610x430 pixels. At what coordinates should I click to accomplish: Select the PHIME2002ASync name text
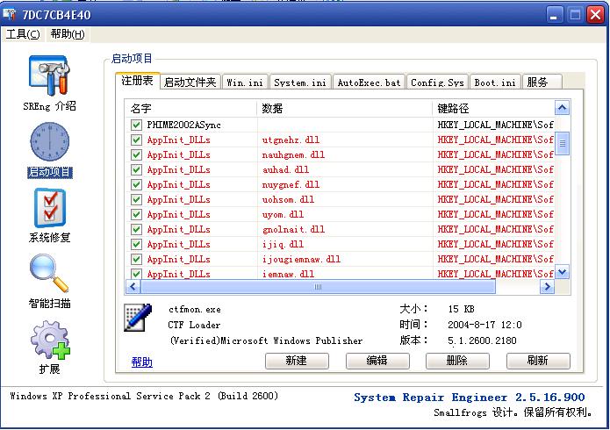pos(183,125)
